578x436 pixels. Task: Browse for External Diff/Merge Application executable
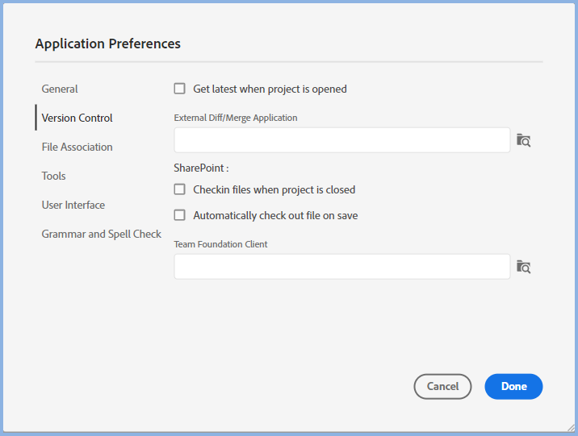[x=523, y=140]
